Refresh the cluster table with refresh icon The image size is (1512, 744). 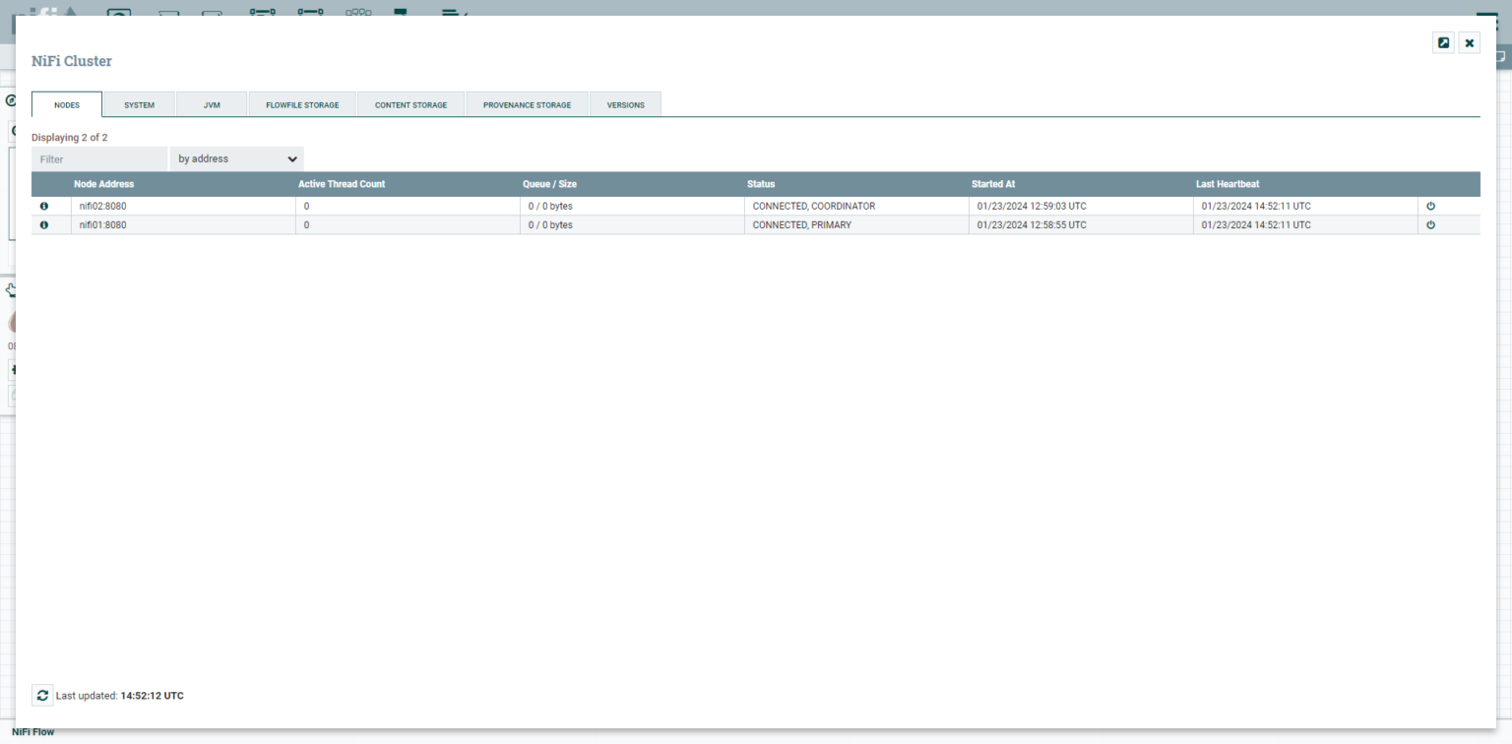point(41,695)
